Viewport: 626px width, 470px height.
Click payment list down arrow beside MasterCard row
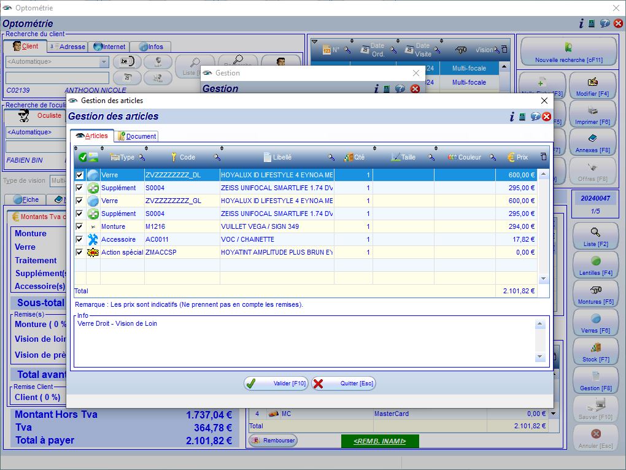tap(554, 414)
